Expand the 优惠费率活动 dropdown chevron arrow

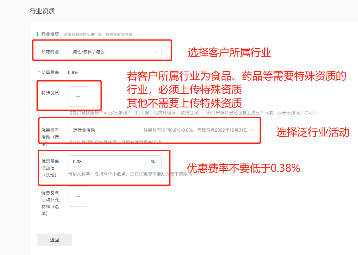pyautogui.click(x=252, y=130)
